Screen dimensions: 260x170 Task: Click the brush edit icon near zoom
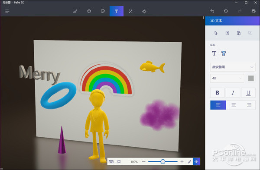pyautogui.click(x=189, y=161)
